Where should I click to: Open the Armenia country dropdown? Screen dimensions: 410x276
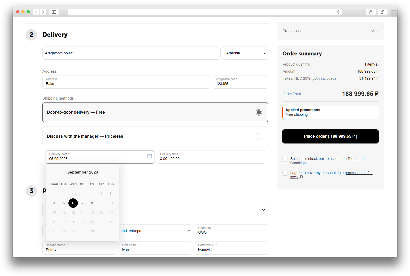245,53
